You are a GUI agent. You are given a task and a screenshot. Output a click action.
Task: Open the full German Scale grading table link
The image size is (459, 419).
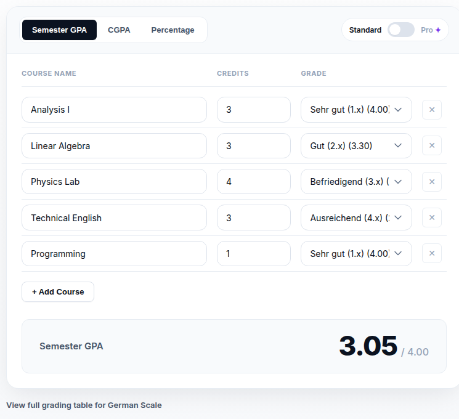tap(84, 405)
